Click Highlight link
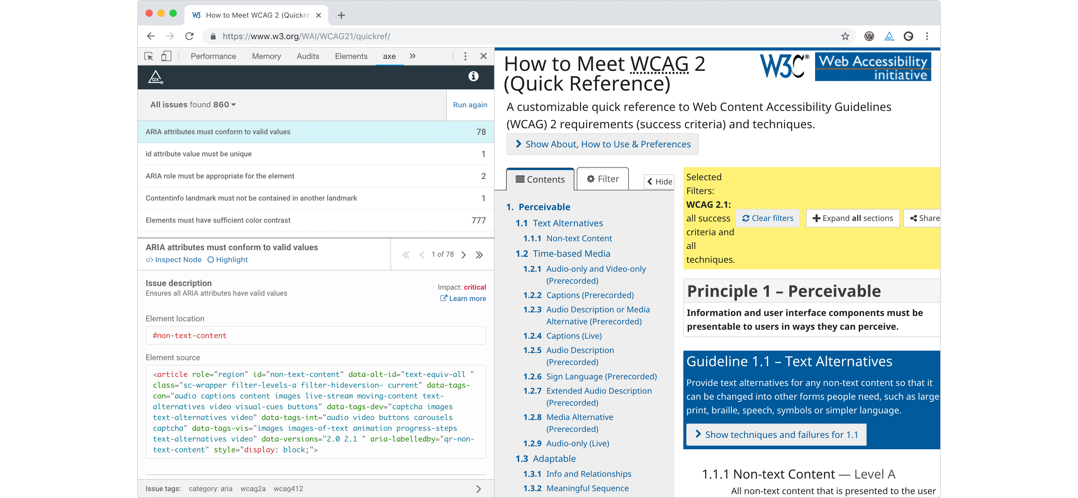Image resolution: width=1078 pixels, height=498 pixels. pyautogui.click(x=228, y=260)
